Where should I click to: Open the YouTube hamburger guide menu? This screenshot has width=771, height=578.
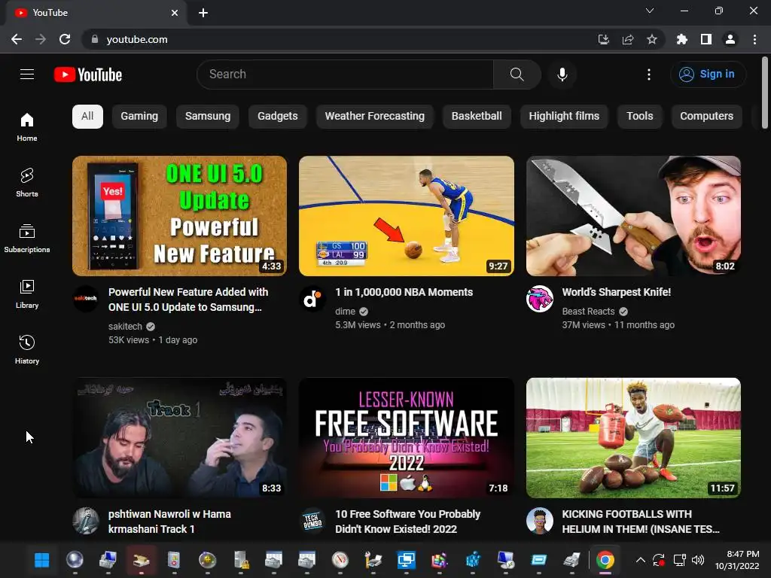click(27, 75)
